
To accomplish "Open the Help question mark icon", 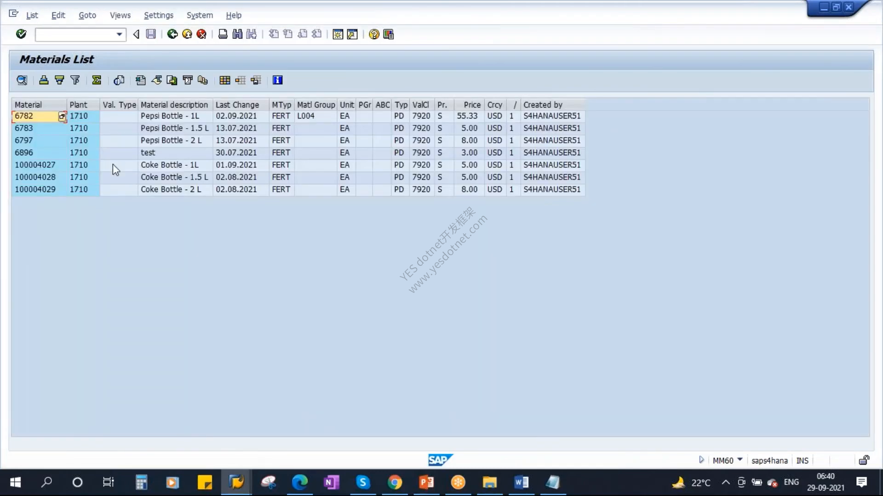I will coord(374,34).
